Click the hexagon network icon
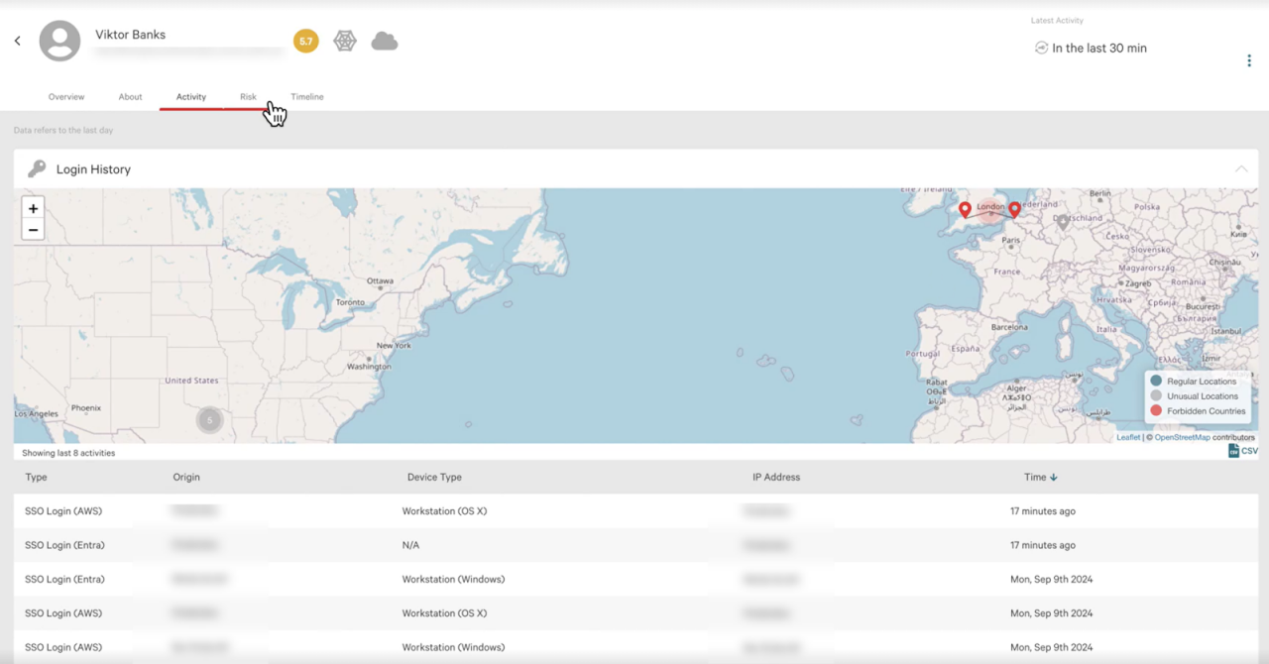Image resolution: width=1269 pixels, height=664 pixels. (345, 41)
